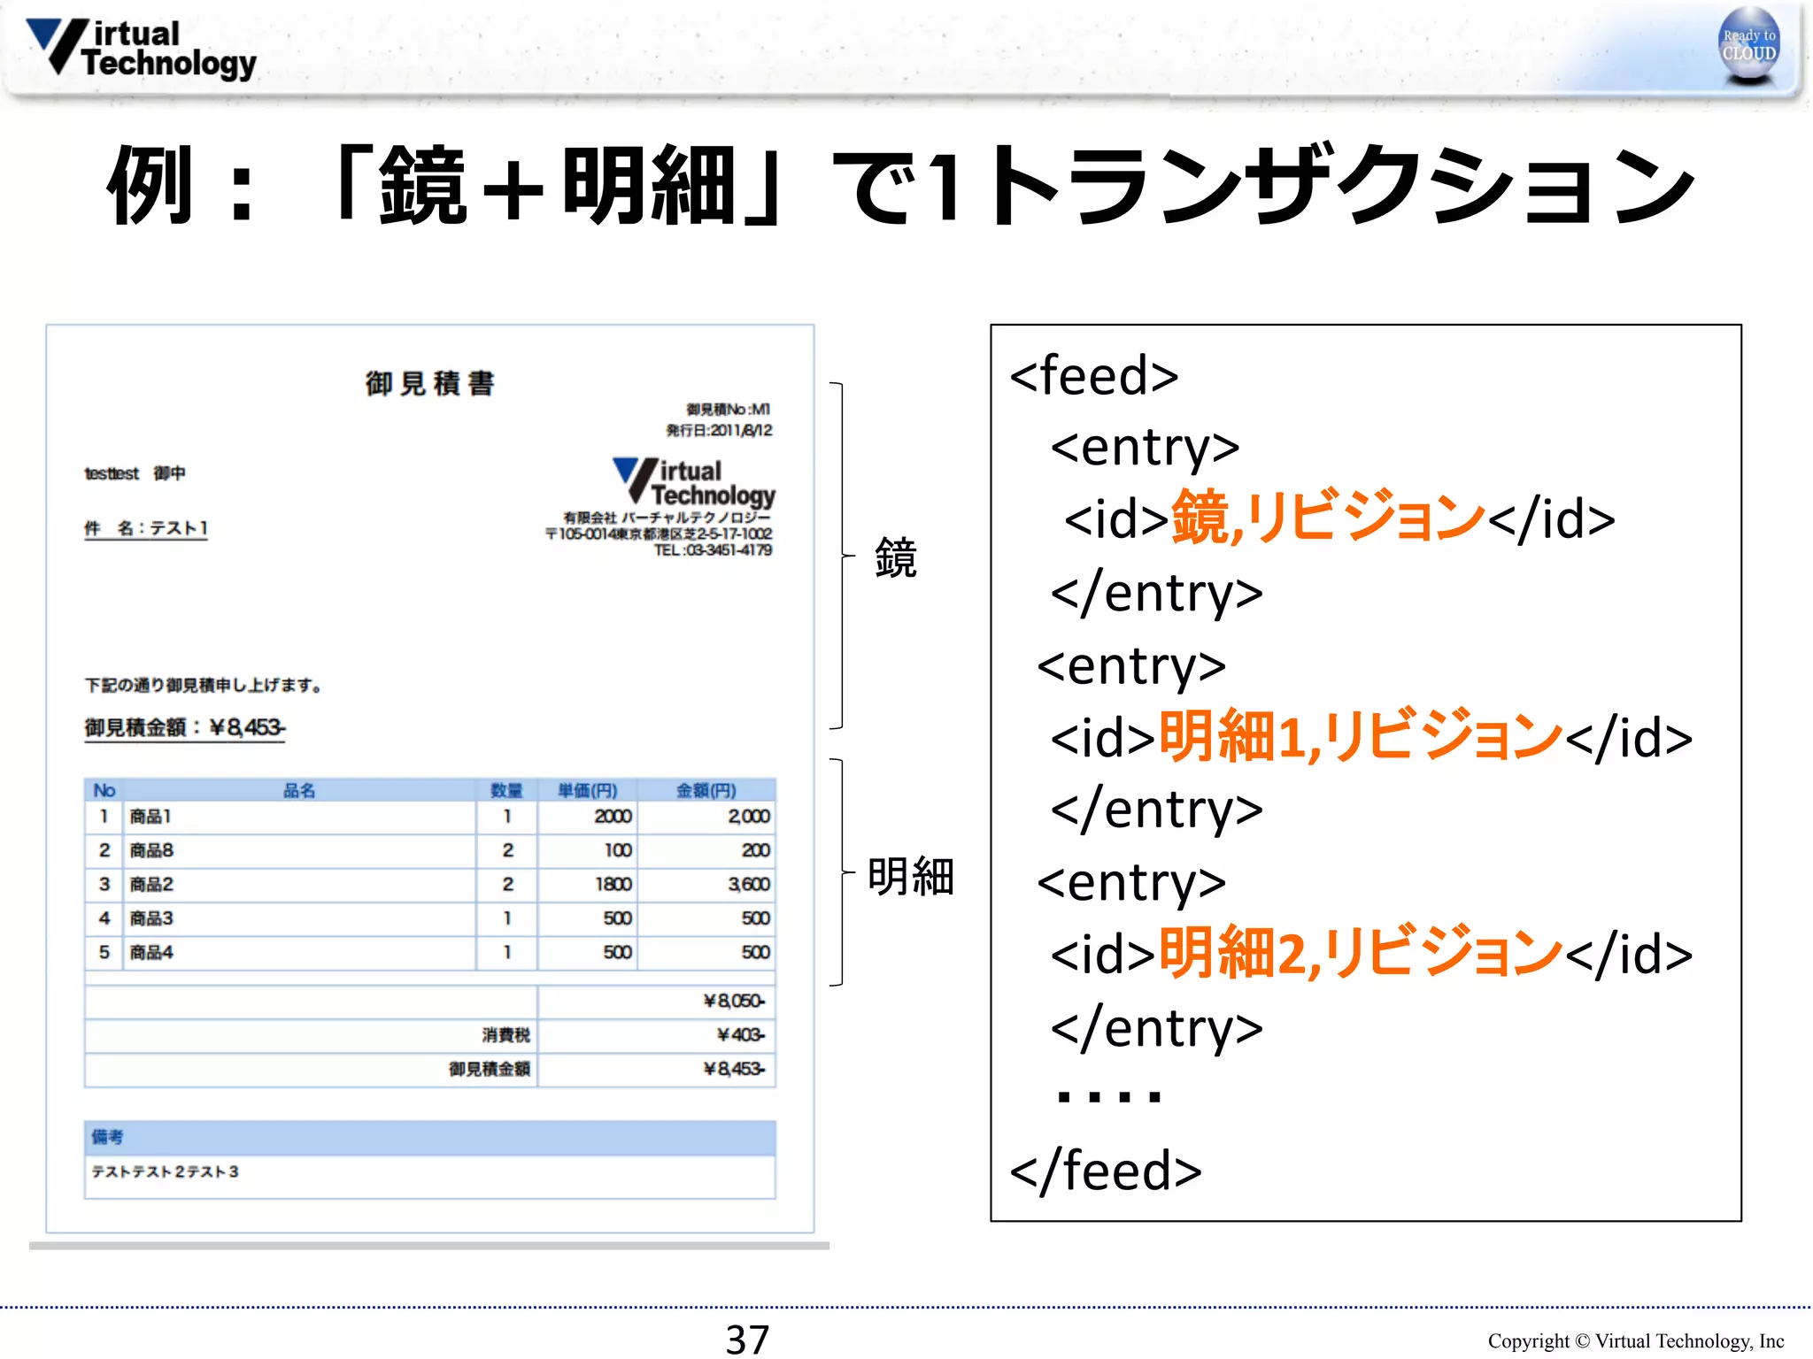The width and height of the screenshot is (1813, 1359).
Task: Click the 御見積No :M1 text
Action: pyautogui.click(x=728, y=410)
